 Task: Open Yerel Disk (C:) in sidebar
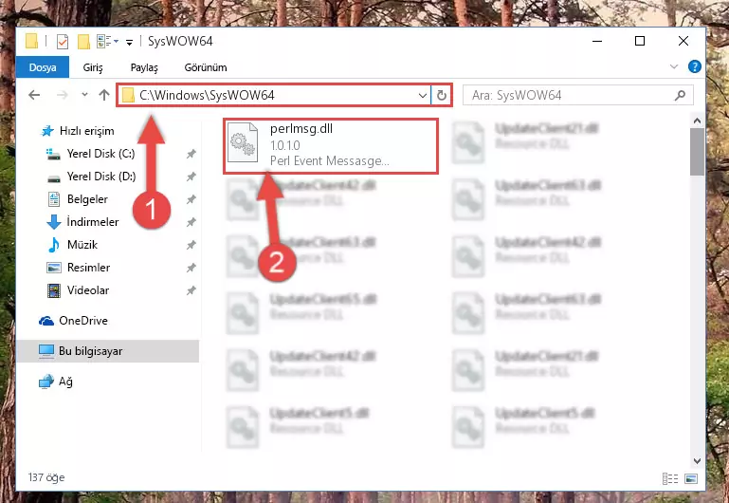point(100,154)
